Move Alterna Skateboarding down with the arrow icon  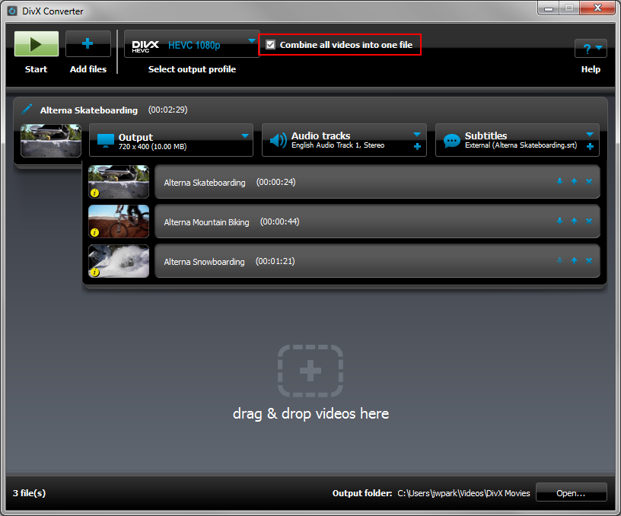(560, 181)
